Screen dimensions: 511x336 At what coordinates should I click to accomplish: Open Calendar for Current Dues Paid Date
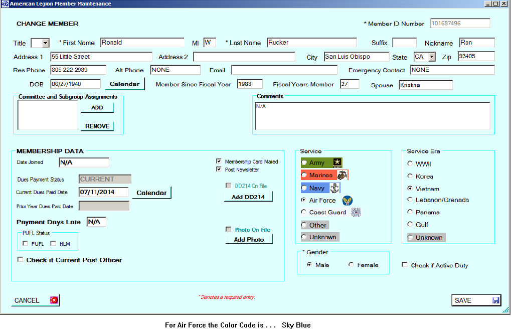pyautogui.click(x=151, y=193)
